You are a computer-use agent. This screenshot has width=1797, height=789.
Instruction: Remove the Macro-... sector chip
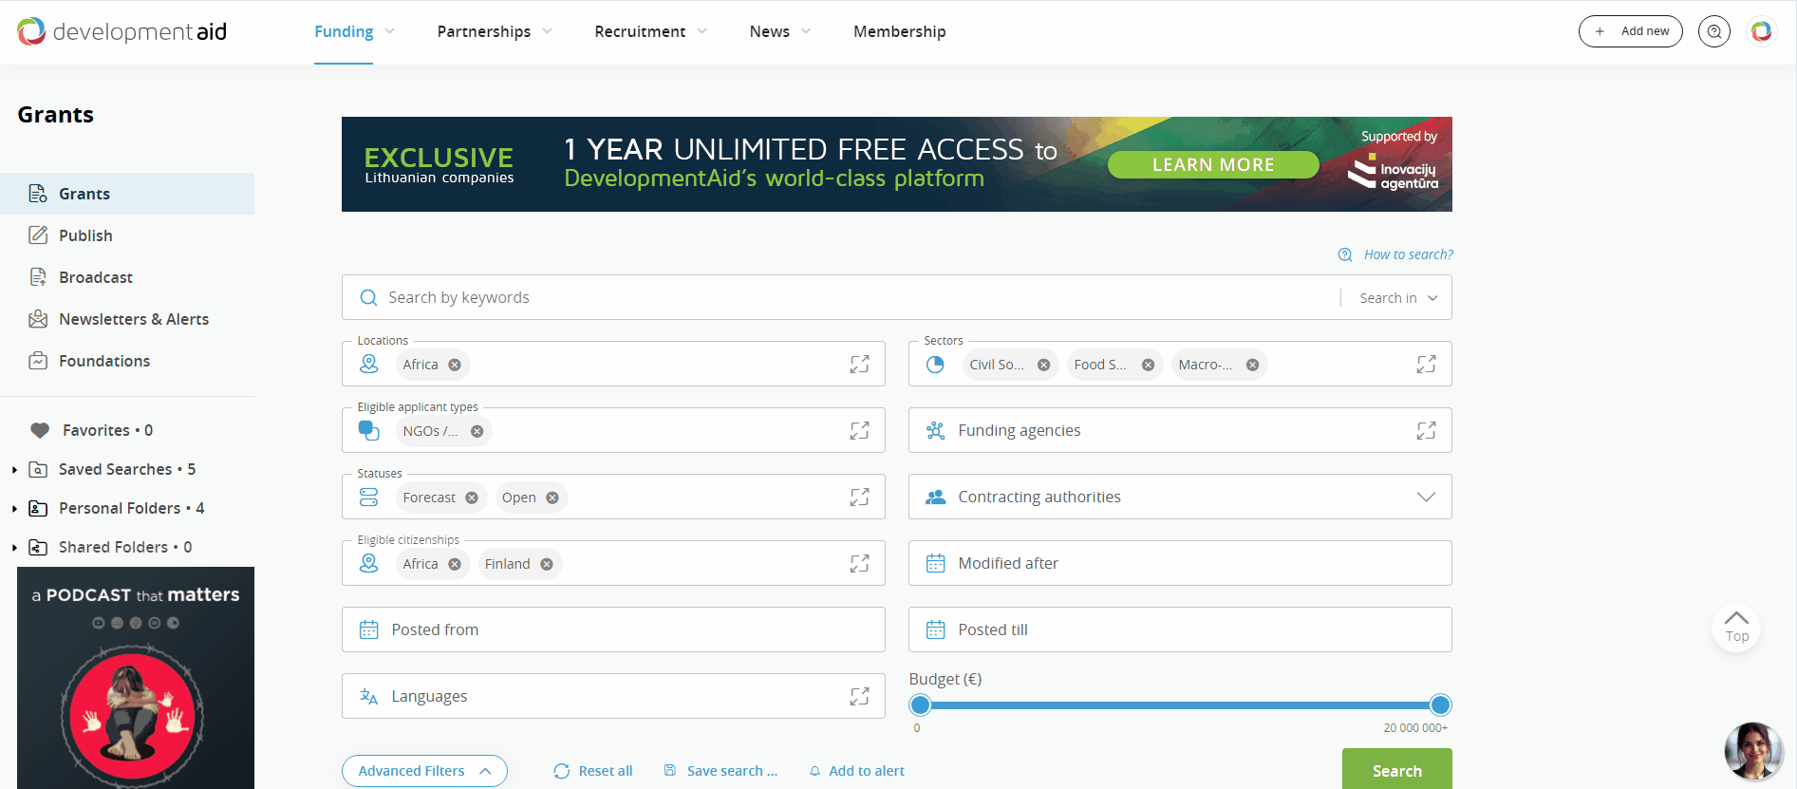coord(1252,365)
